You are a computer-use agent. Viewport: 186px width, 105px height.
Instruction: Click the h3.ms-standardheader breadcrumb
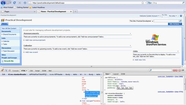[17, 74]
